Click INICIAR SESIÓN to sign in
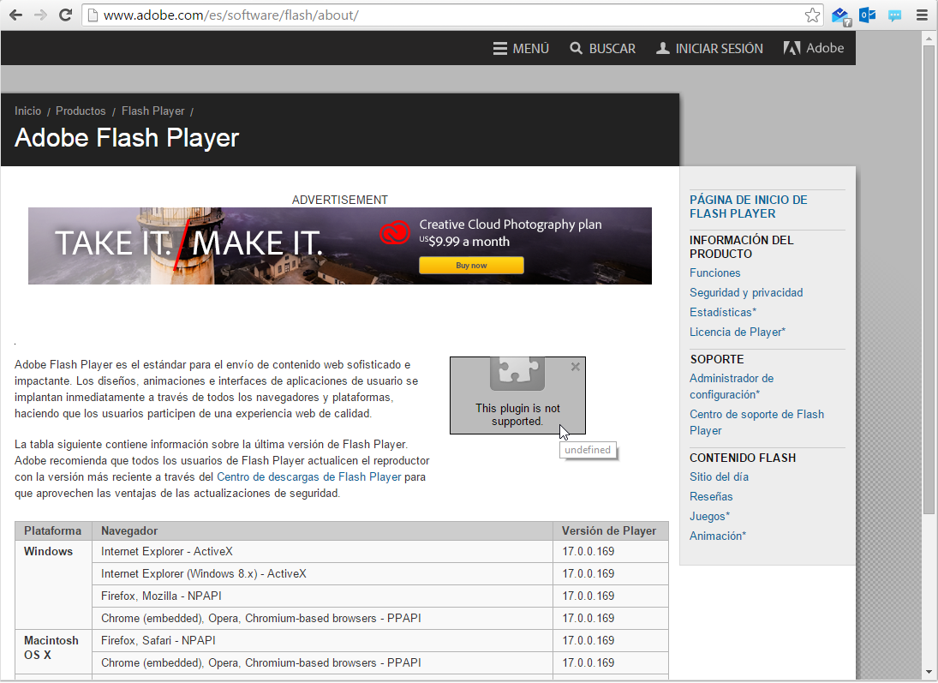The height and width of the screenshot is (683, 938). click(x=709, y=49)
